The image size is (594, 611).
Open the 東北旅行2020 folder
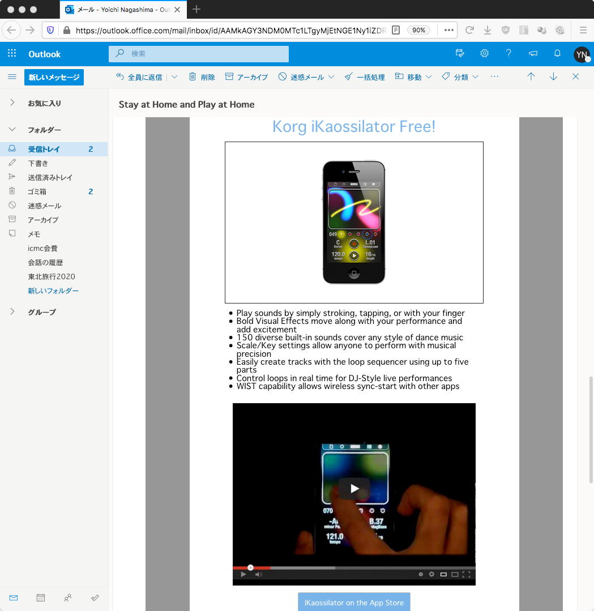pos(54,276)
